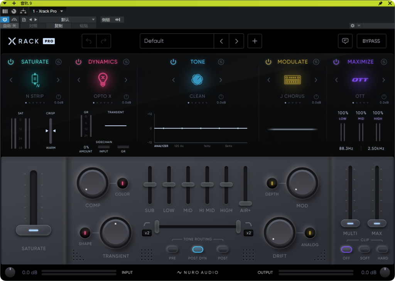Add a new preset with plus button
This screenshot has height=281, width=395.
click(x=255, y=41)
